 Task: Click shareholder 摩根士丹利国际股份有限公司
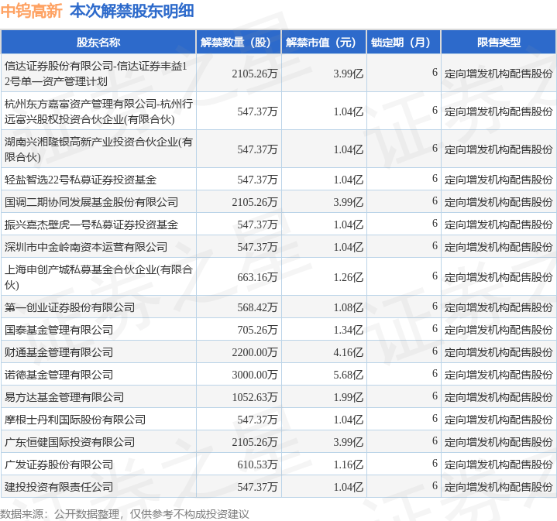pyautogui.click(x=75, y=420)
